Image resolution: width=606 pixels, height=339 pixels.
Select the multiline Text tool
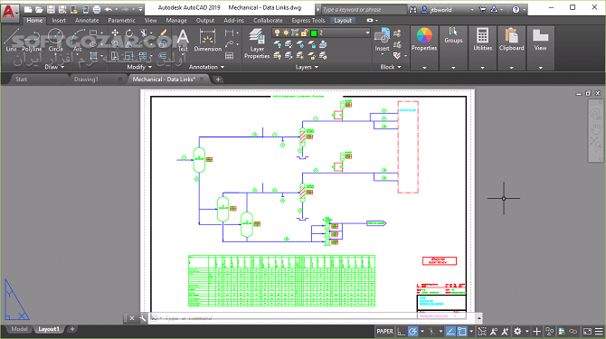click(x=183, y=40)
